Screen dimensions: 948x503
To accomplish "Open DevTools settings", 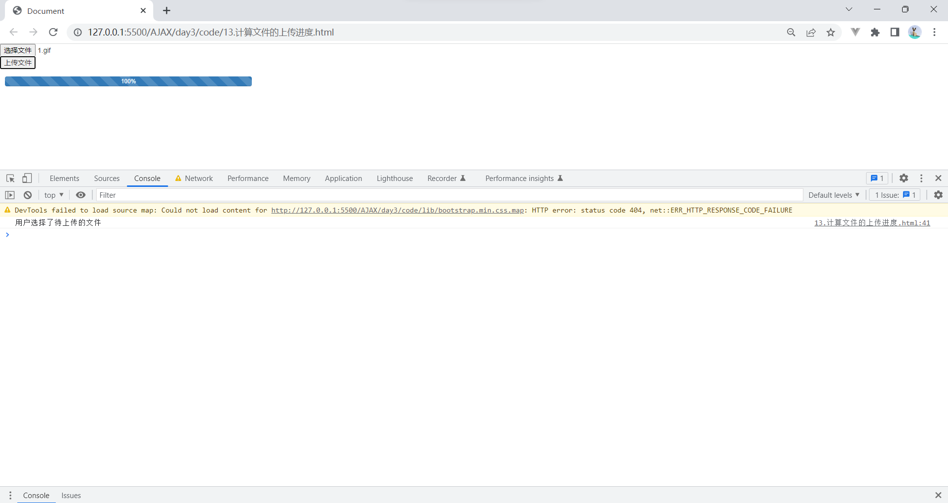I will 904,178.
